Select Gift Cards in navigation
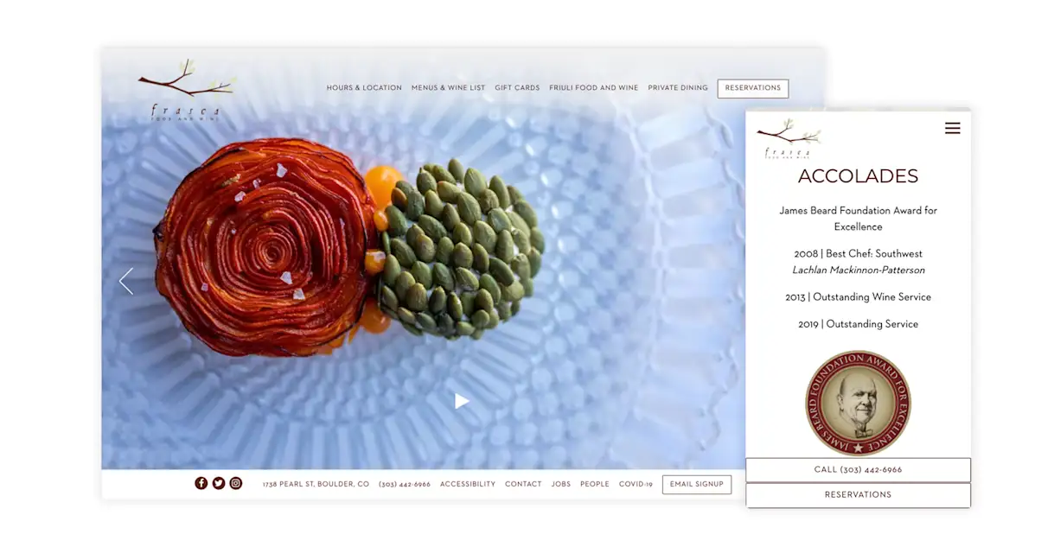1054x547 pixels. pos(517,88)
